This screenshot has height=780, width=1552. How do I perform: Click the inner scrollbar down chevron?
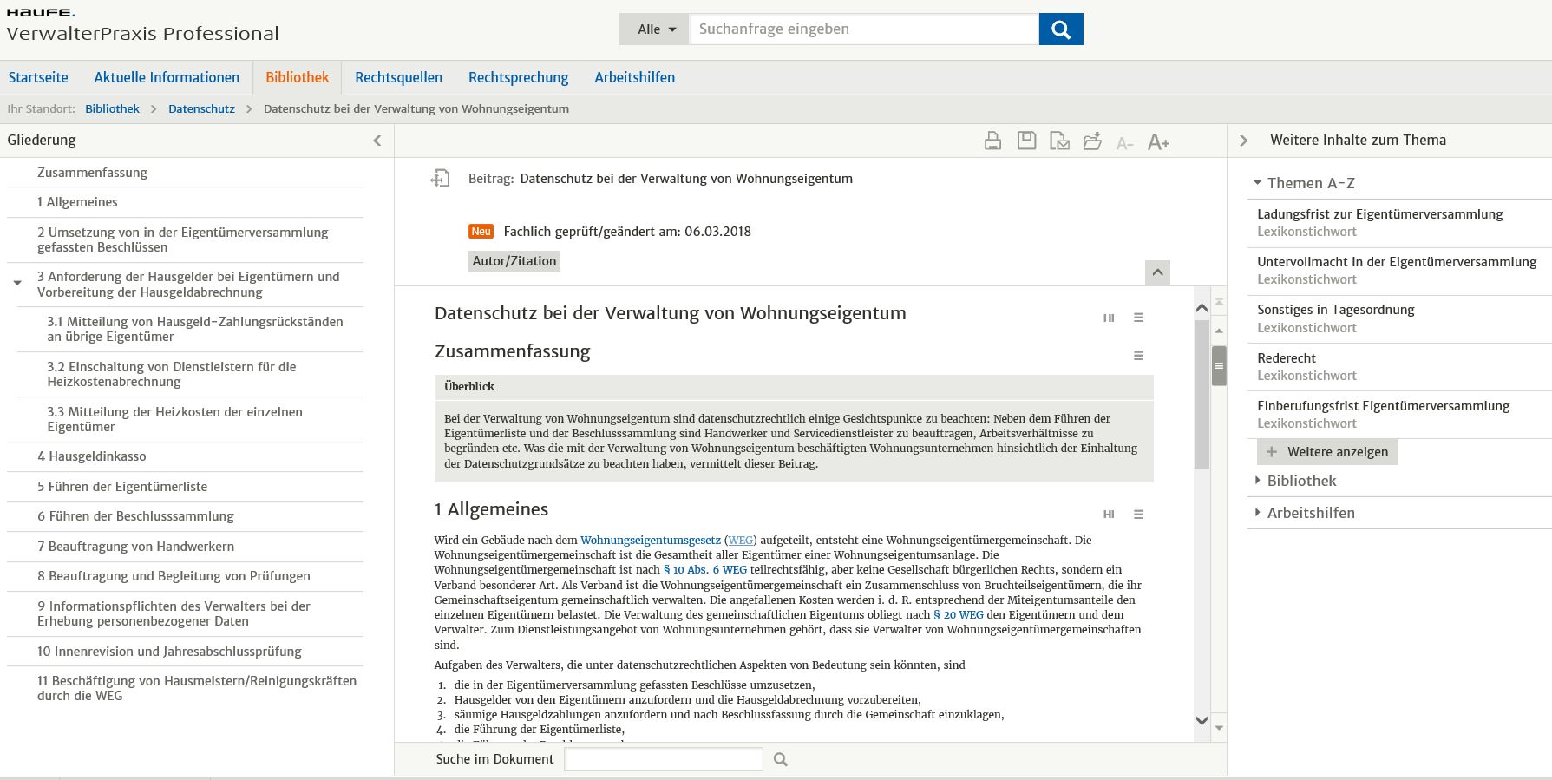click(x=1202, y=720)
